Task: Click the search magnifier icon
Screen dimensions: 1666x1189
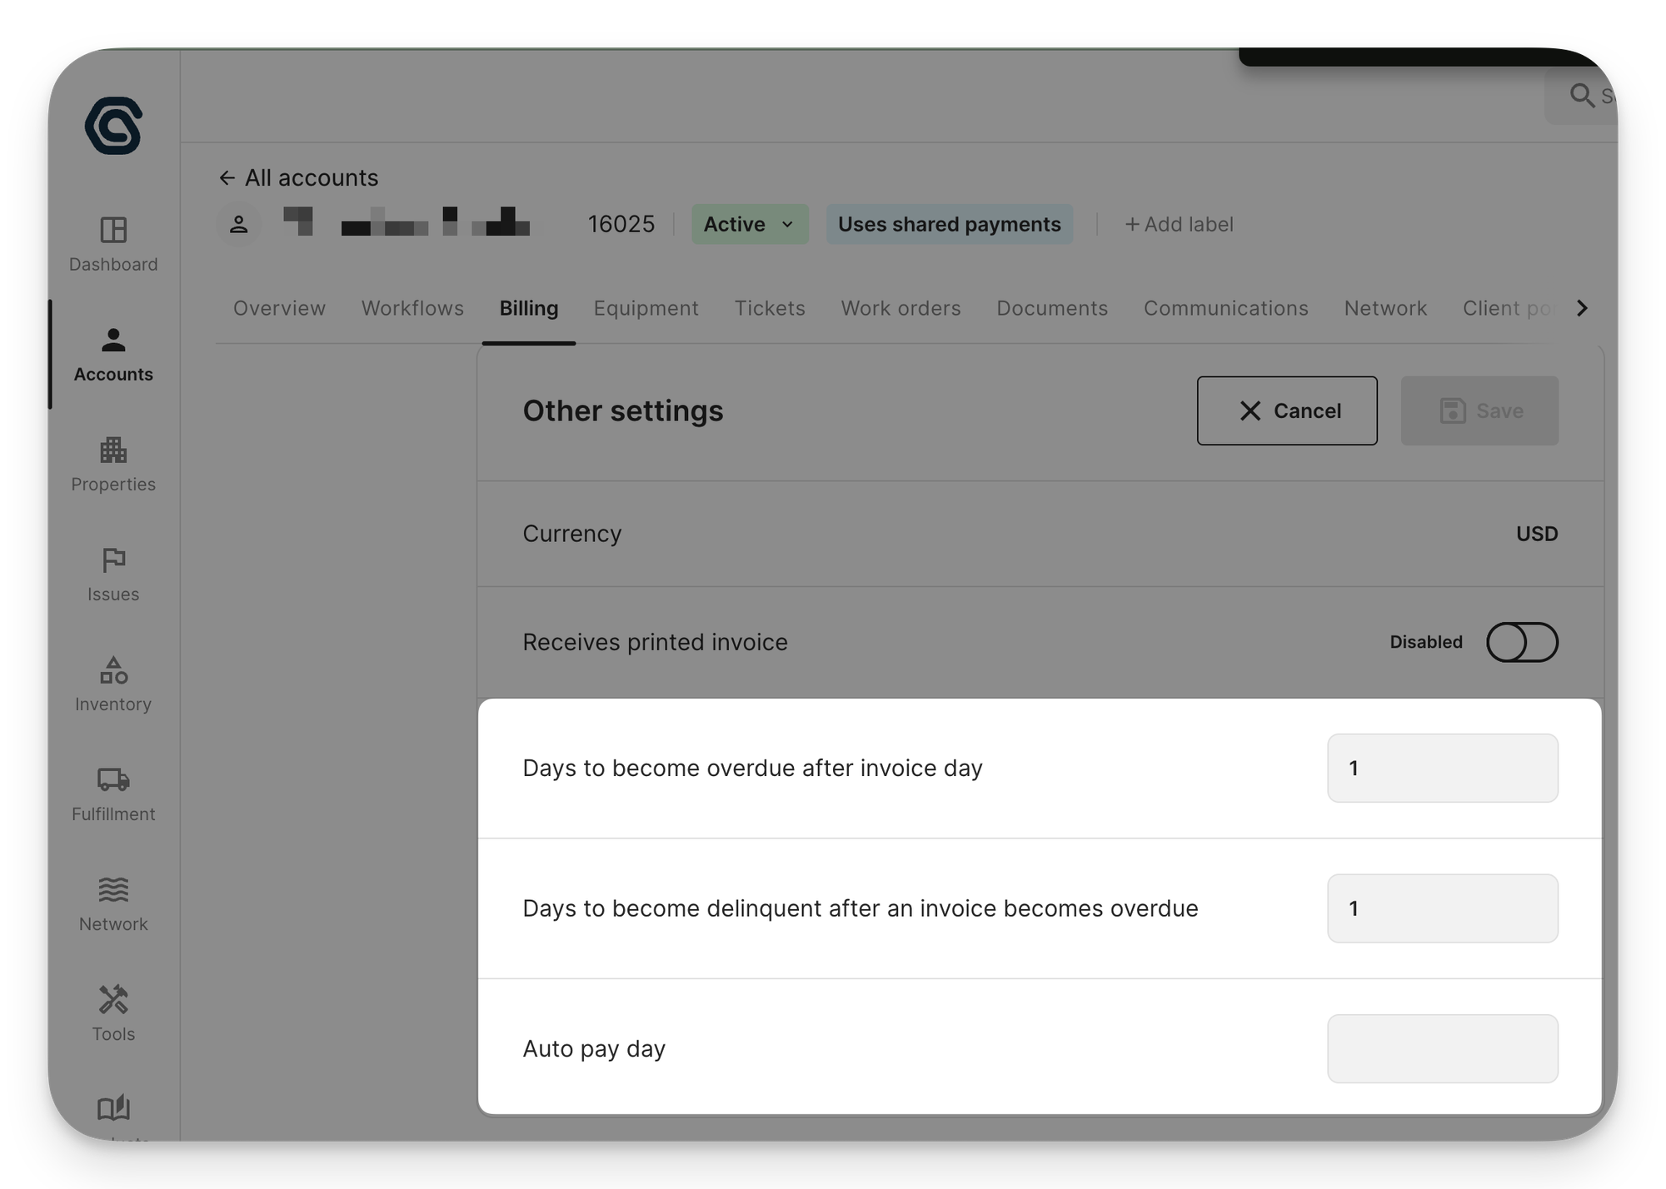Action: (x=1581, y=95)
